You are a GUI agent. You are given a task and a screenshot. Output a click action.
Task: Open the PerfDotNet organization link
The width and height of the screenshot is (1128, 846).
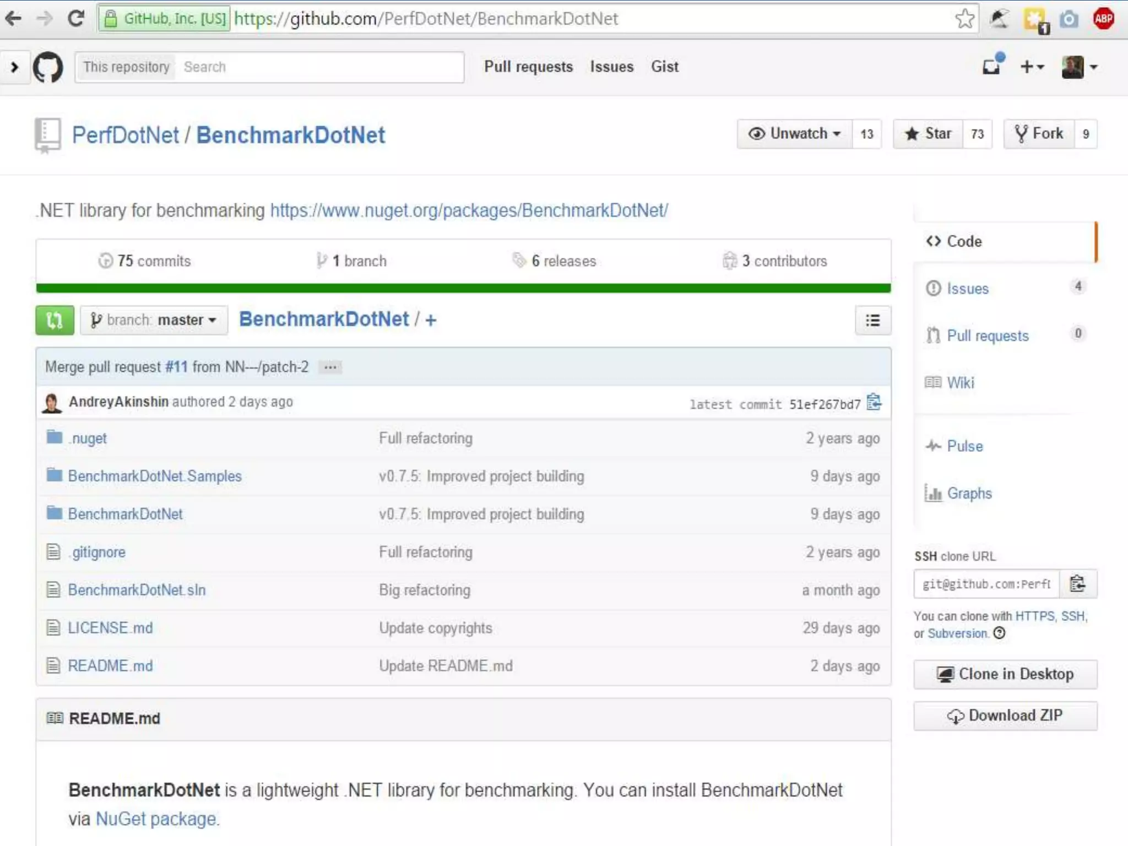(x=126, y=135)
